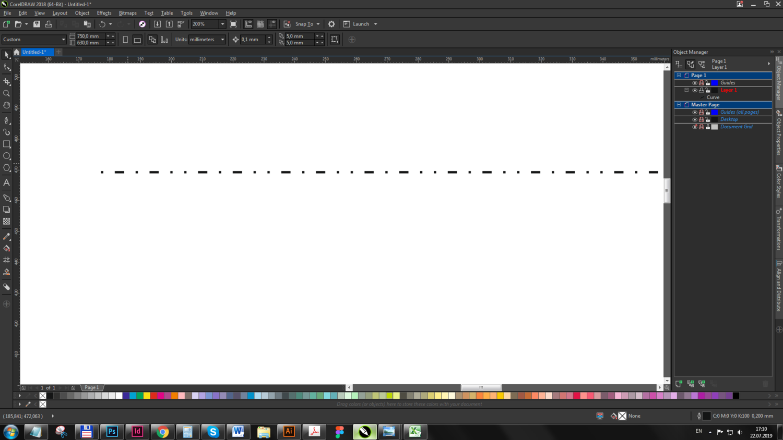Activate the Zoom tool in the toolbox
The image size is (783, 440).
coord(7,94)
